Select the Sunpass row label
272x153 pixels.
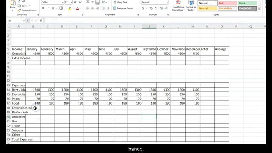click(19, 130)
